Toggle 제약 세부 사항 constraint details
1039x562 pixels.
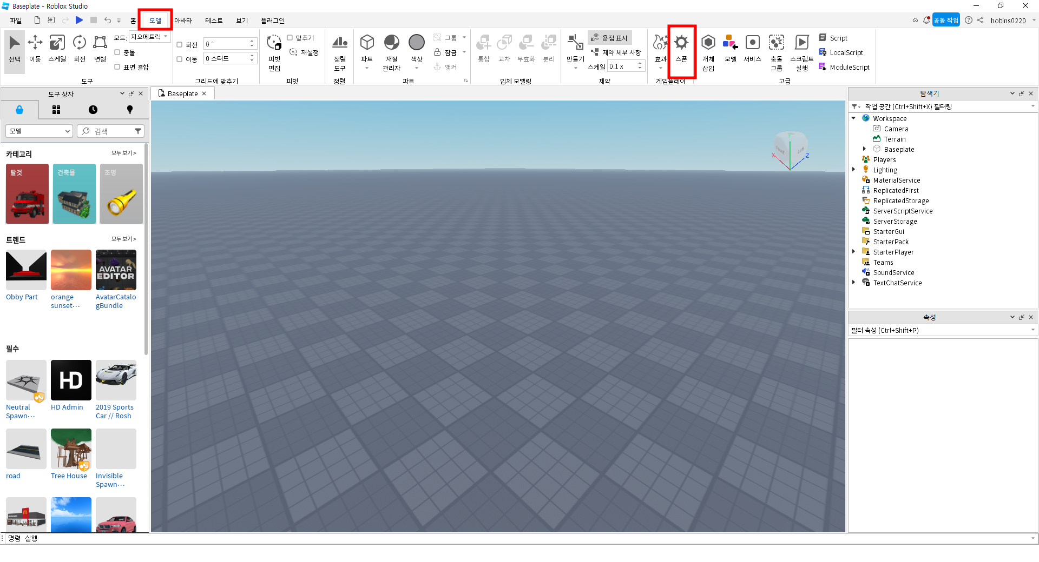616,52
